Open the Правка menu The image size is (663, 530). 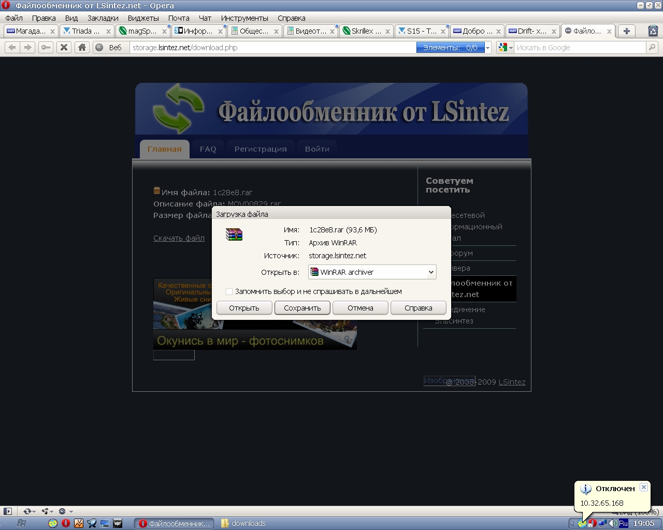[x=44, y=18]
